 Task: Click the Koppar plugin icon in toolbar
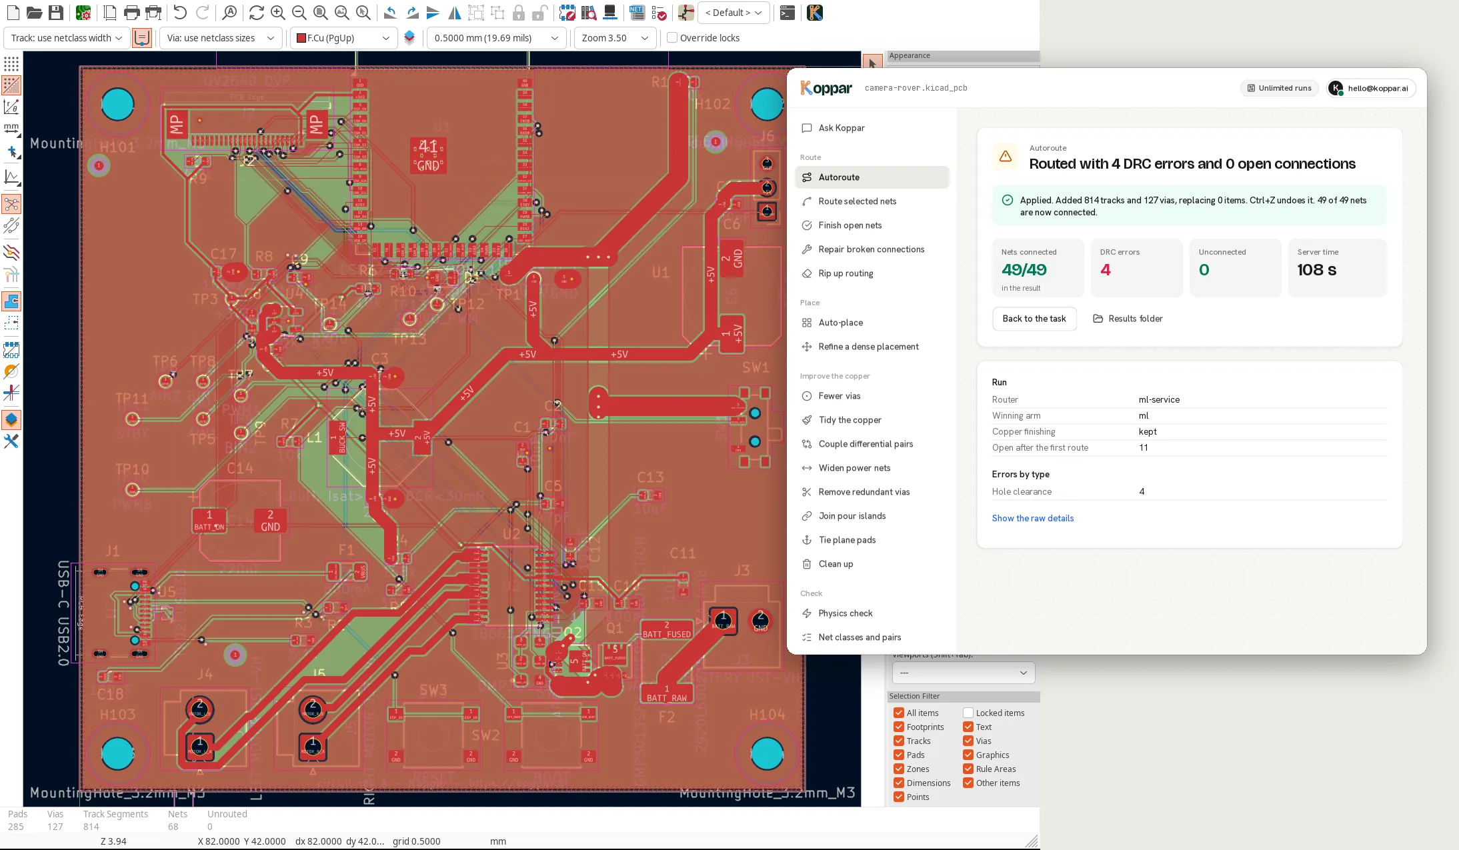[815, 13]
